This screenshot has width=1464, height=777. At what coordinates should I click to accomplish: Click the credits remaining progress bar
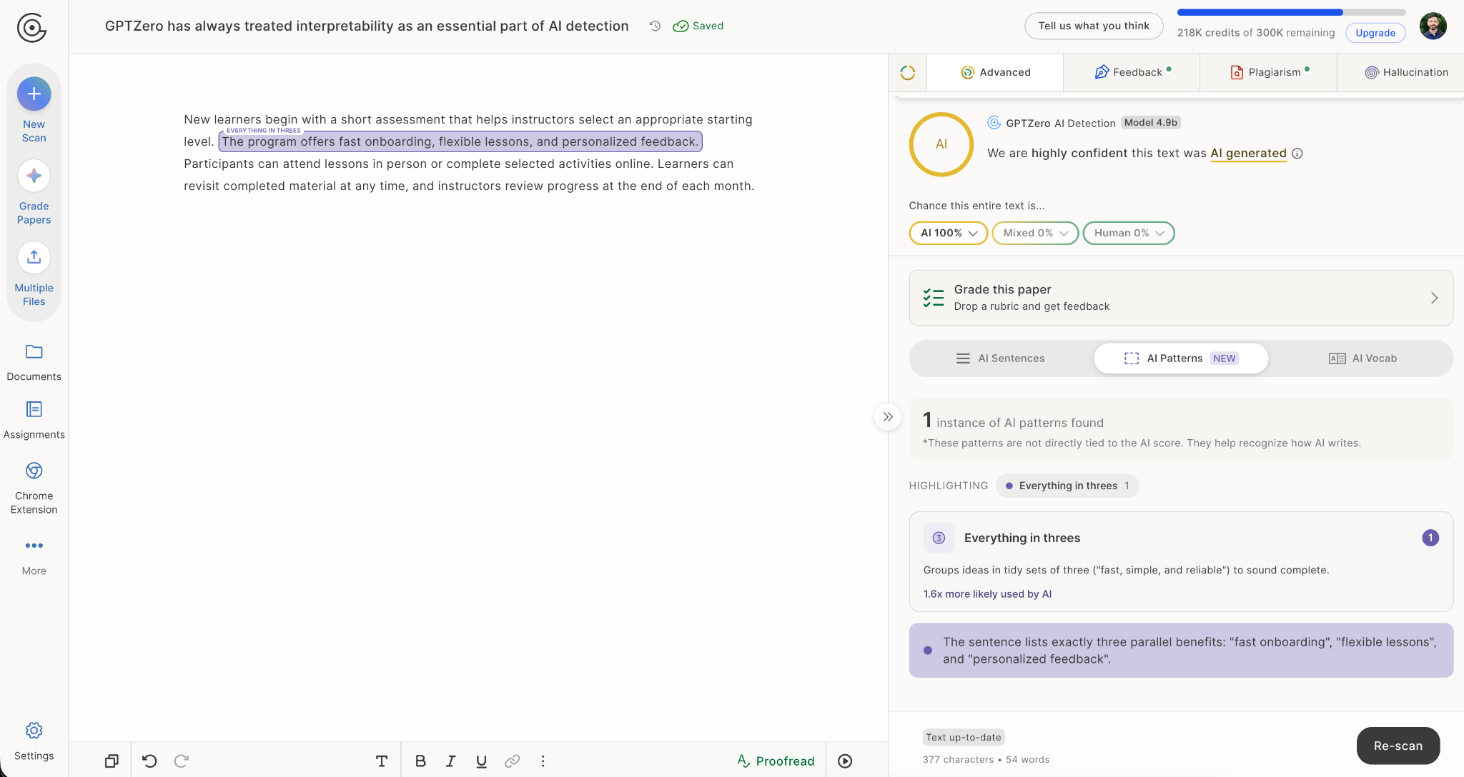pyautogui.click(x=1291, y=12)
